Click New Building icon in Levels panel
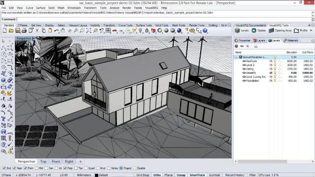The width and height of the screenshot is (315, 177). point(236,46)
